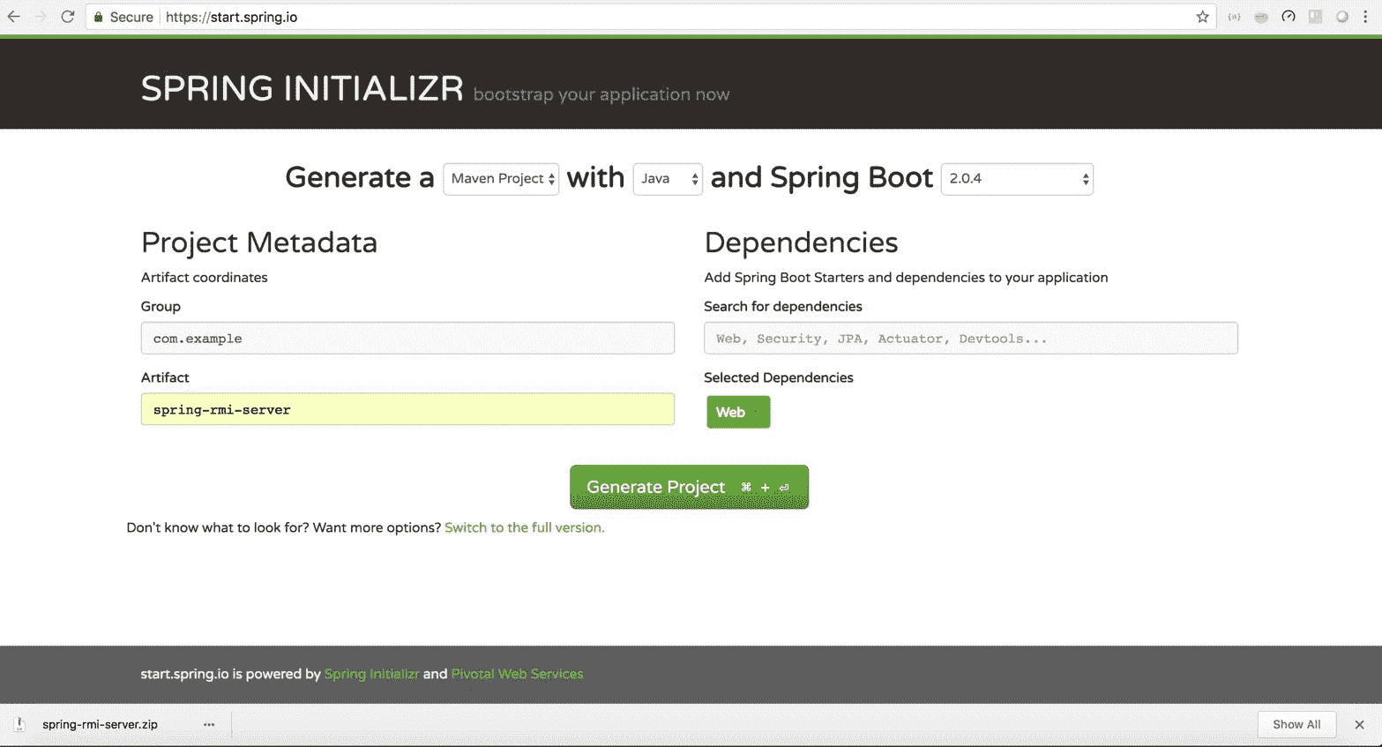1382x747 pixels.
Task: Click the browser forward arrow
Action: click(x=41, y=17)
